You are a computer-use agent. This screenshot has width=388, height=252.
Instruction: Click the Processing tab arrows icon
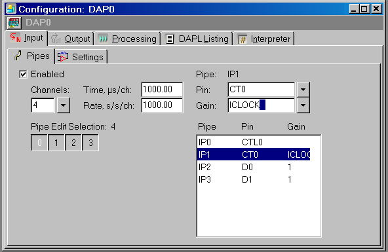(103, 39)
